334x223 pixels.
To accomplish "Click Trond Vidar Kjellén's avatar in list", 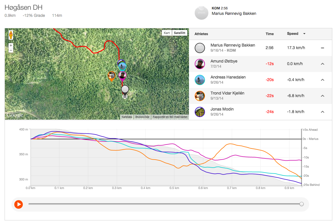I will click(200, 96).
